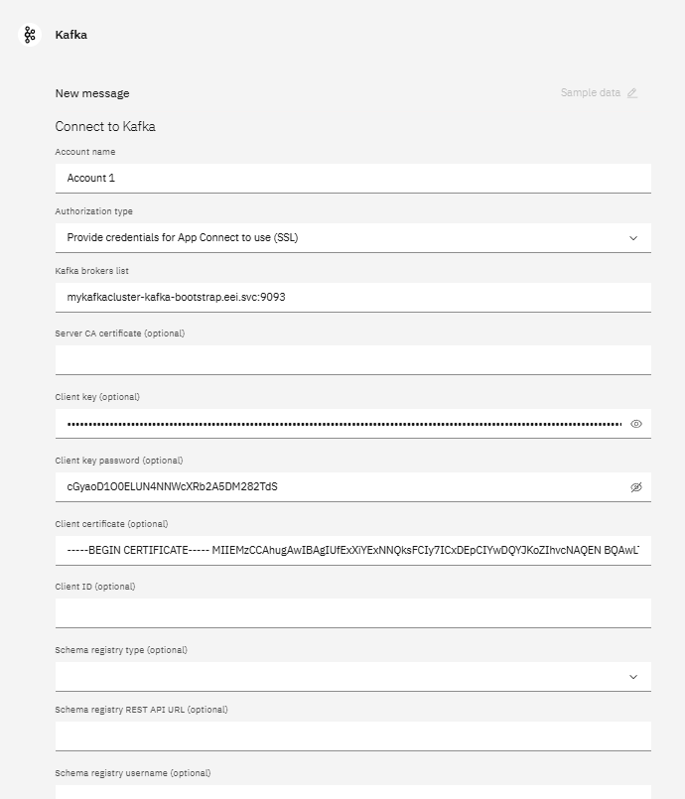Image resolution: width=685 pixels, height=799 pixels.
Task: Expand the Schema registry type chevron
Action: (633, 677)
